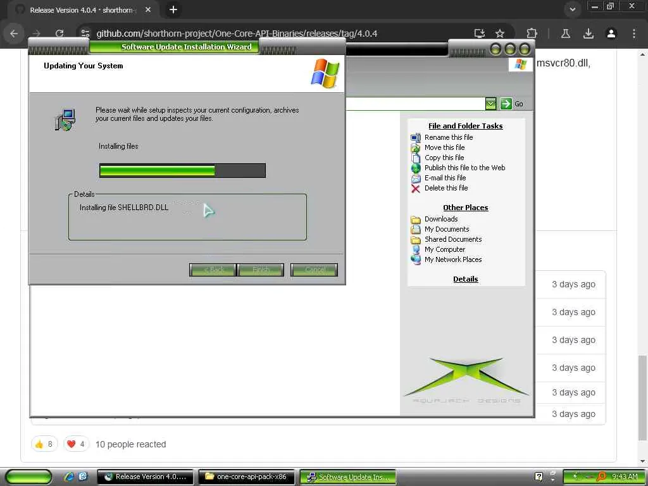Open site information icon in address bar

tap(85, 34)
